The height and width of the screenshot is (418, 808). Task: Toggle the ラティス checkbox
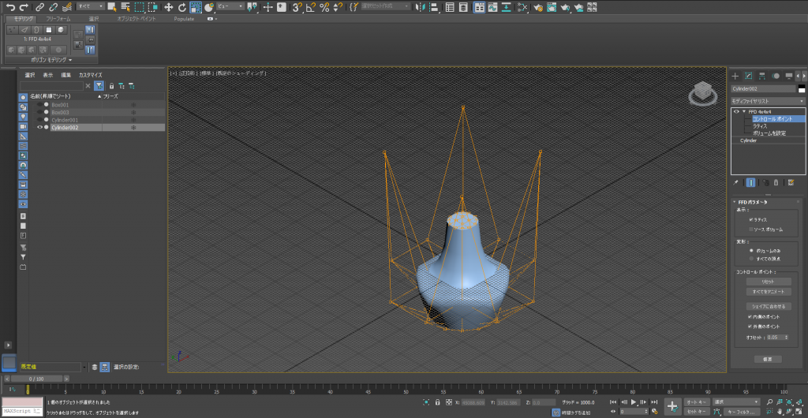click(751, 219)
